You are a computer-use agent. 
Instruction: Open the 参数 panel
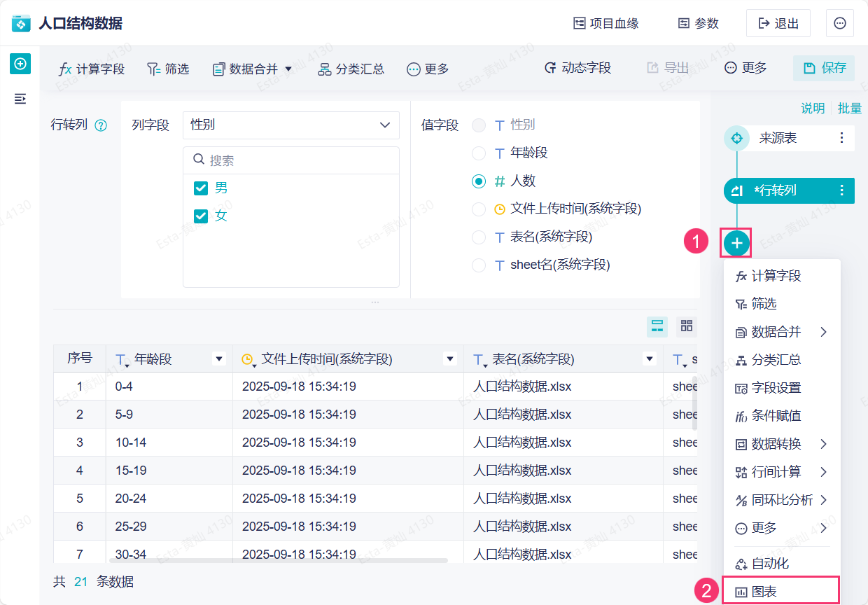point(697,22)
